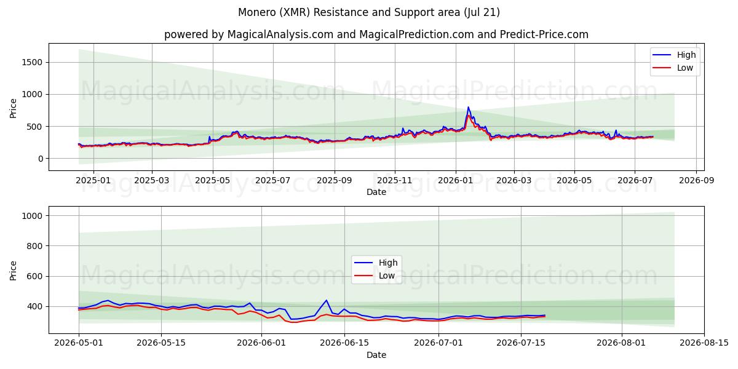Select the "2025-03" date tick label
The width and height of the screenshot is (738, 369).
152,180
